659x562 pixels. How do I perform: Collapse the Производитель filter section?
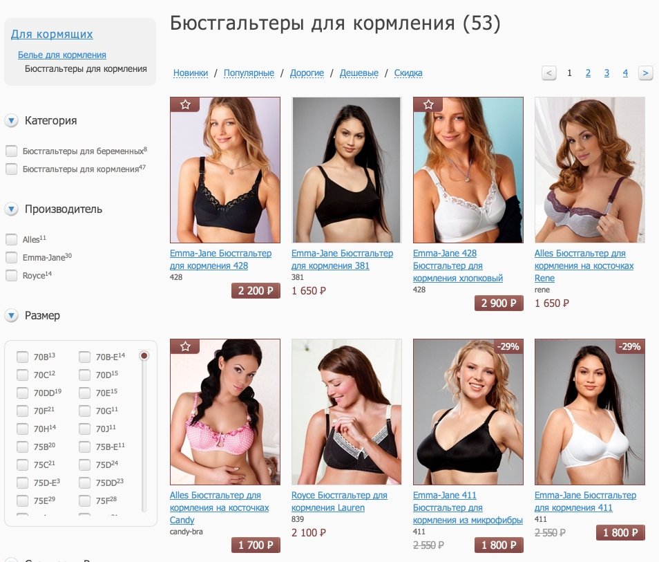point(11,209)
